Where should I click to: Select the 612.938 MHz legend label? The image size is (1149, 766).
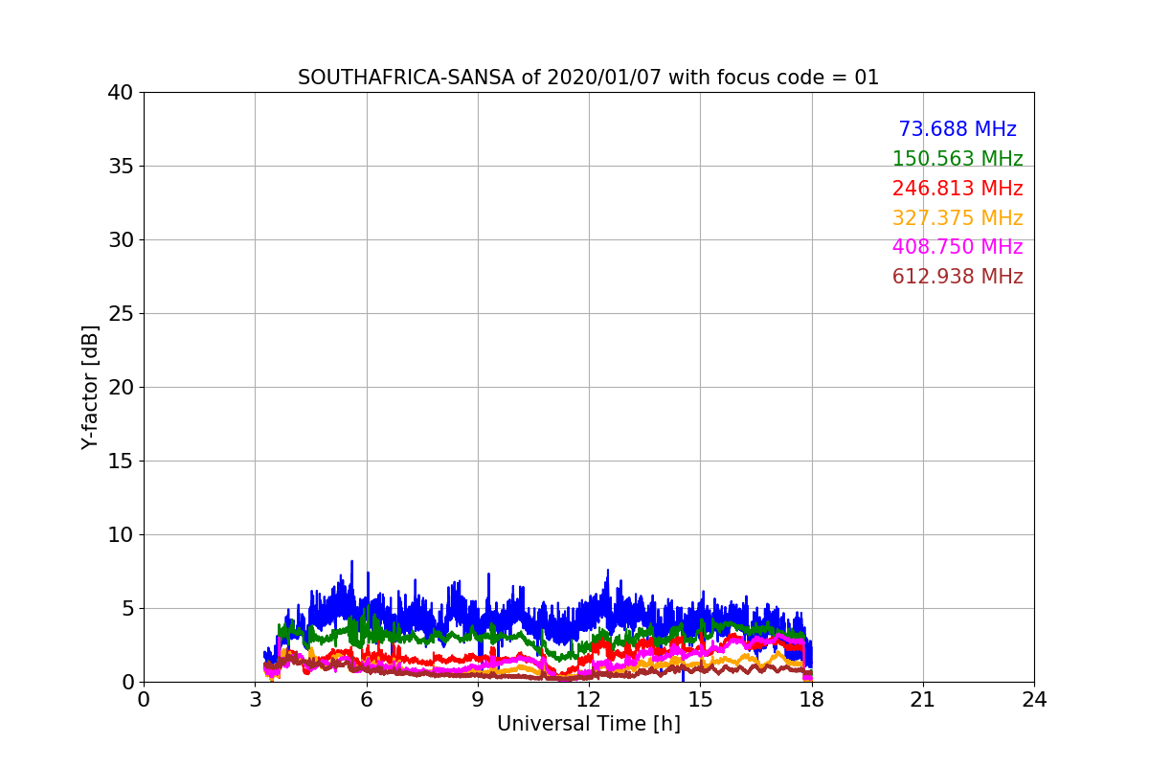click(x=957, y=277)
